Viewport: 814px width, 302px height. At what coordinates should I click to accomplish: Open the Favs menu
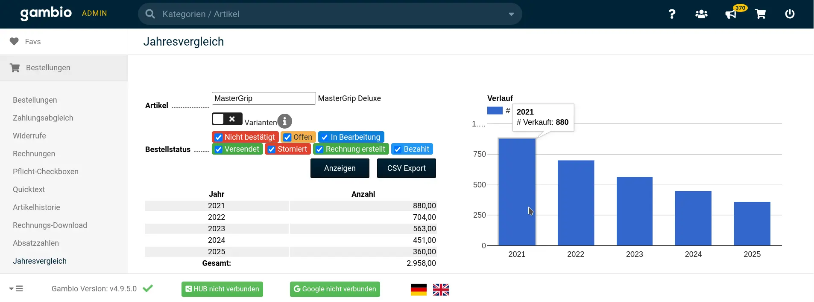point(64,41)
